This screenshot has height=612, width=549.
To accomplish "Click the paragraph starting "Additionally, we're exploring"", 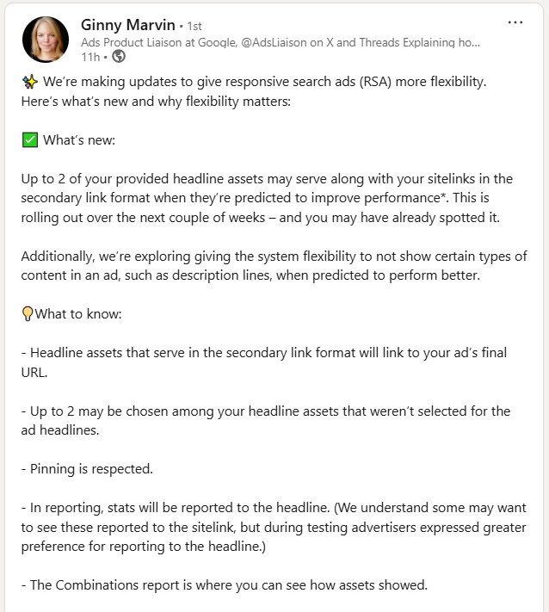I will coord(274,266).
